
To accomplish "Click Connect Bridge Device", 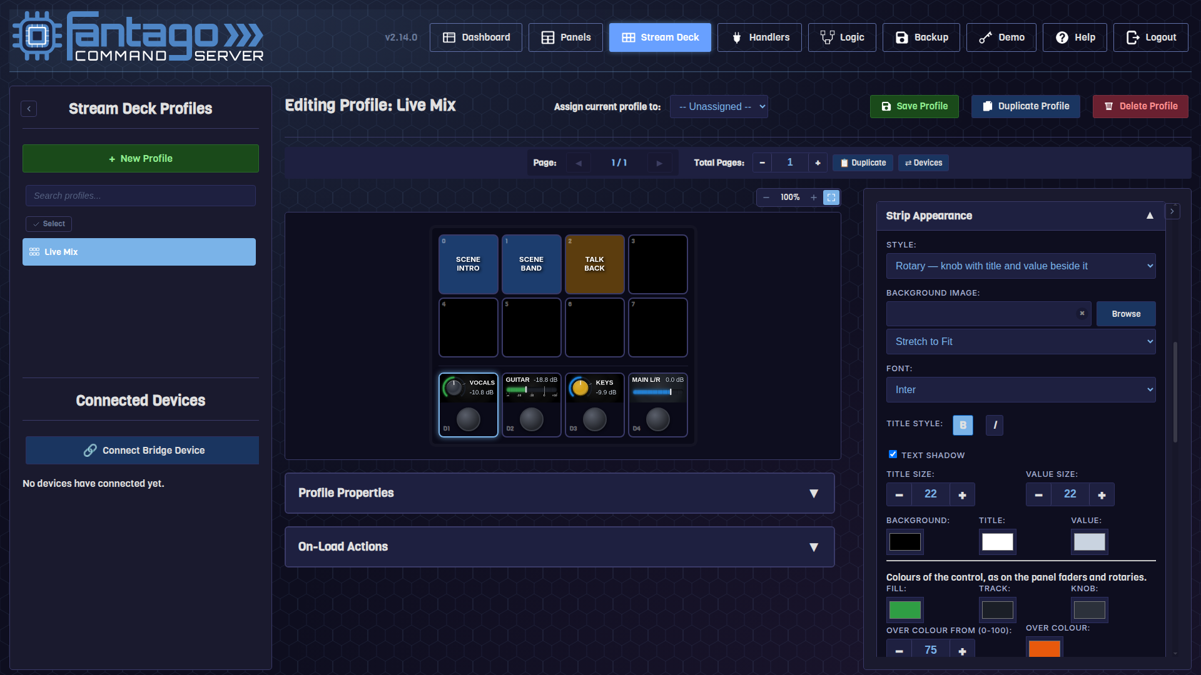I will (142, 451).
